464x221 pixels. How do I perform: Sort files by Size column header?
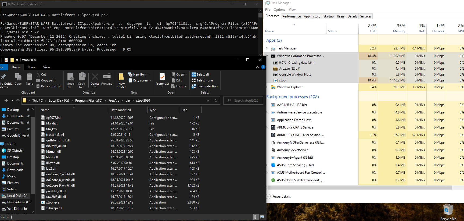pos(190,110)
